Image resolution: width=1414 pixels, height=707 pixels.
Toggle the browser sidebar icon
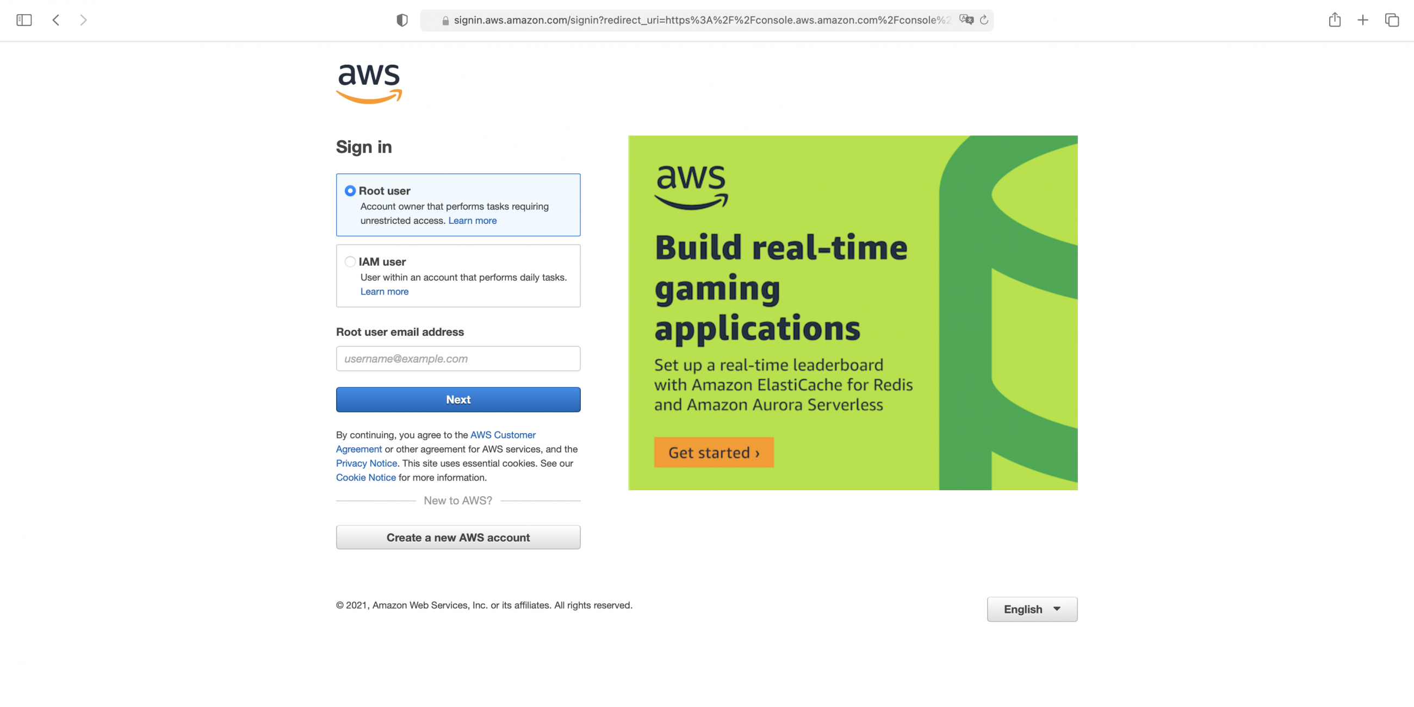pyautogui.click(x=24, y=20)
